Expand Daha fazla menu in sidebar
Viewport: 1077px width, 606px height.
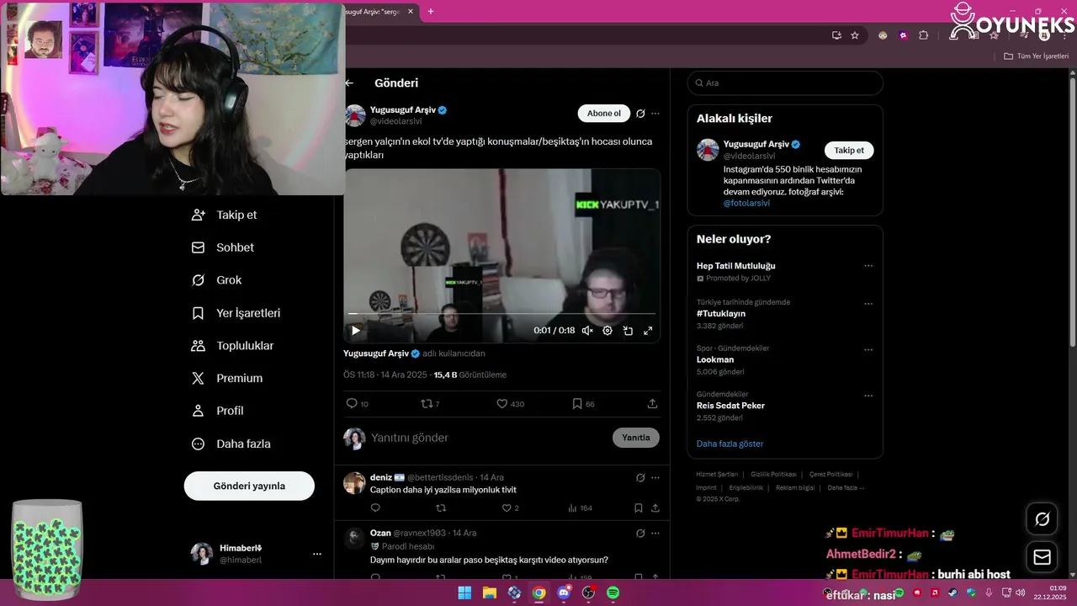(231, 444)
